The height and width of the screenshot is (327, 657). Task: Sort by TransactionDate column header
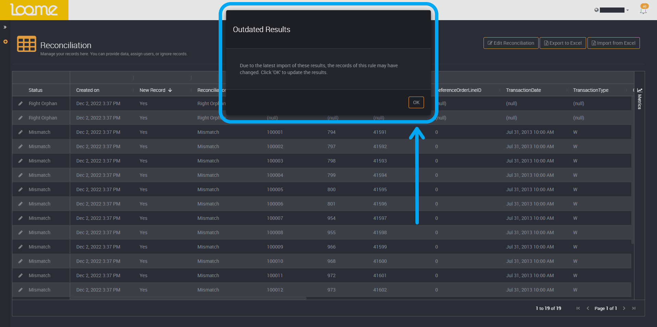[524, 90]
